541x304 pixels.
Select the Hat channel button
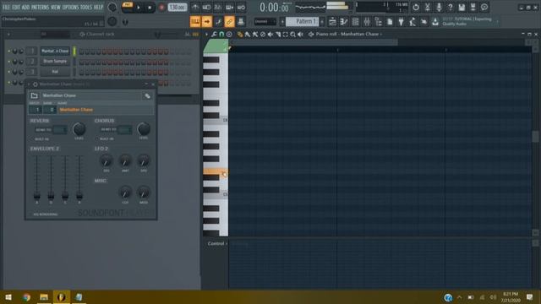point(55,72)
